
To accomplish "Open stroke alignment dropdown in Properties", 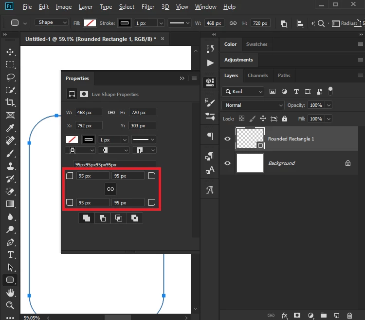I will tap(80, 150).
